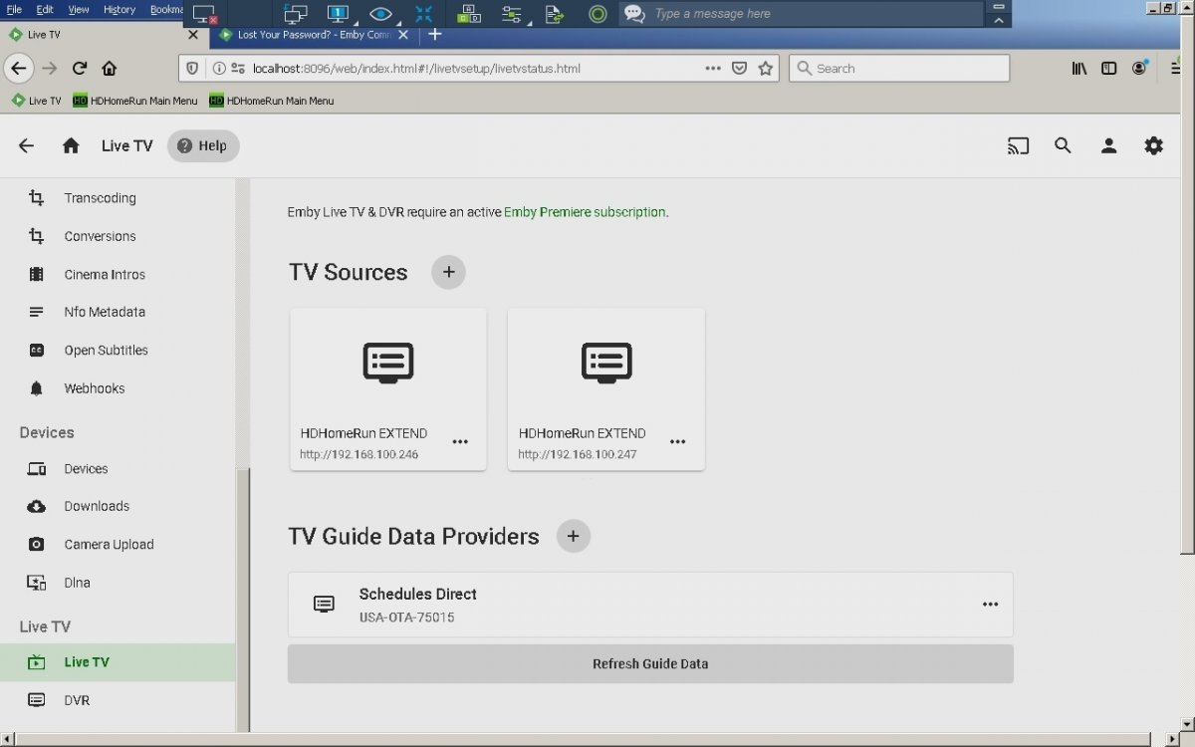The height and width of the screenshot is (747, 1195).
Task: Open the Schedules Direct provider entry
Action: tap(650, 605)
